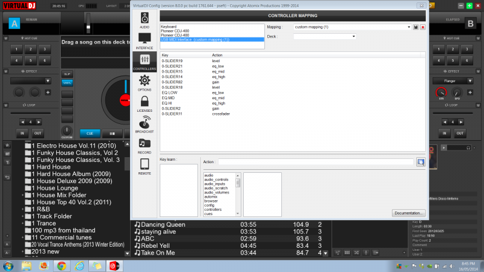Screen dimensions: 484x272
Task: Save the custom mapping with the disk icon
Action: (x=416, y=27)
